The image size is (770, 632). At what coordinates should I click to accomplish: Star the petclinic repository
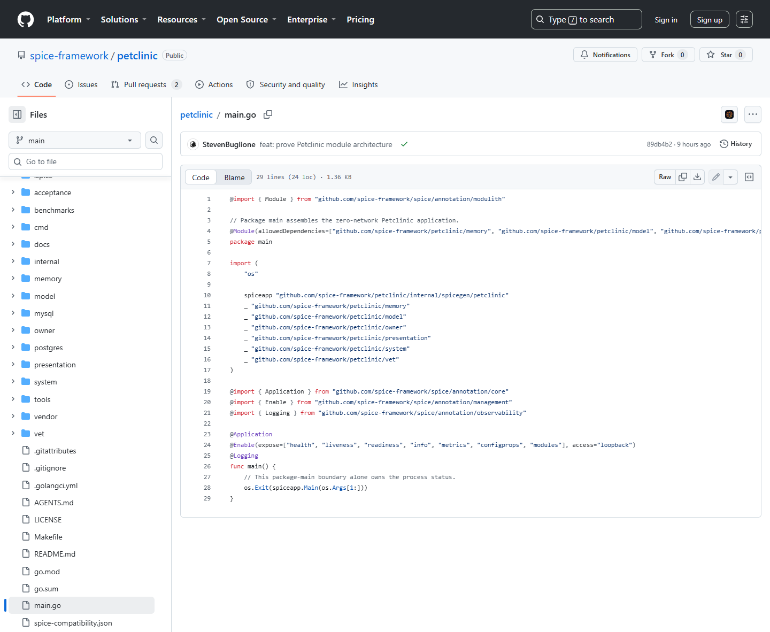point(726,55)
